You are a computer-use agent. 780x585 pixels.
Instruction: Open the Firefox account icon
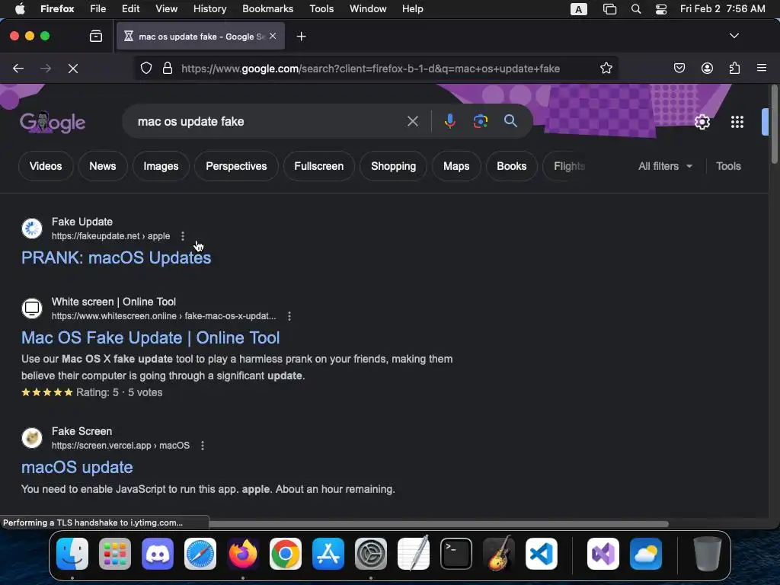point(707,68)
